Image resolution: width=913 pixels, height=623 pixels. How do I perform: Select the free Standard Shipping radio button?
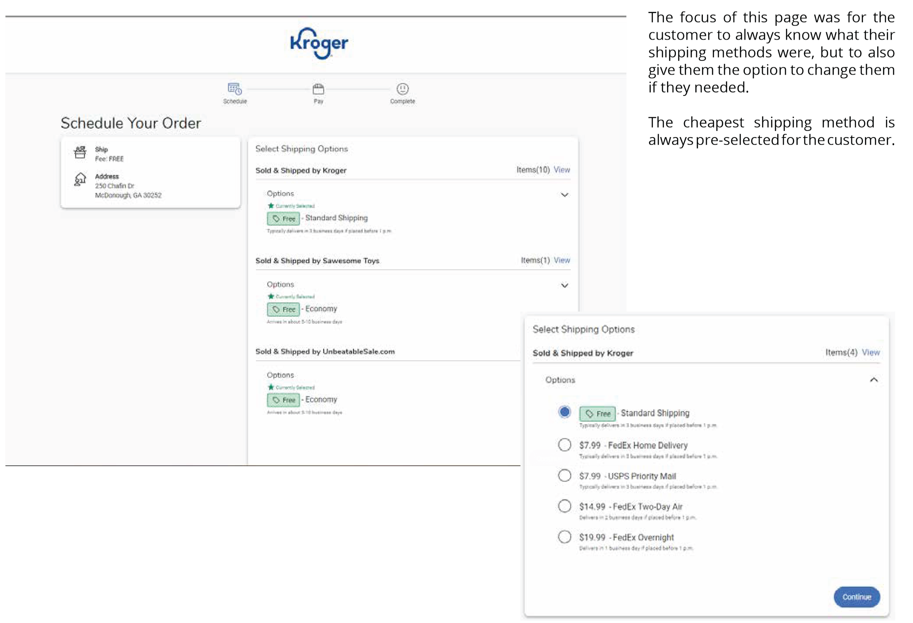pyautogui.click(x=565, y=412)
